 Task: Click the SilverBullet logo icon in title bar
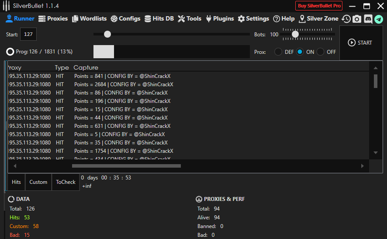(x=6, y=6)
